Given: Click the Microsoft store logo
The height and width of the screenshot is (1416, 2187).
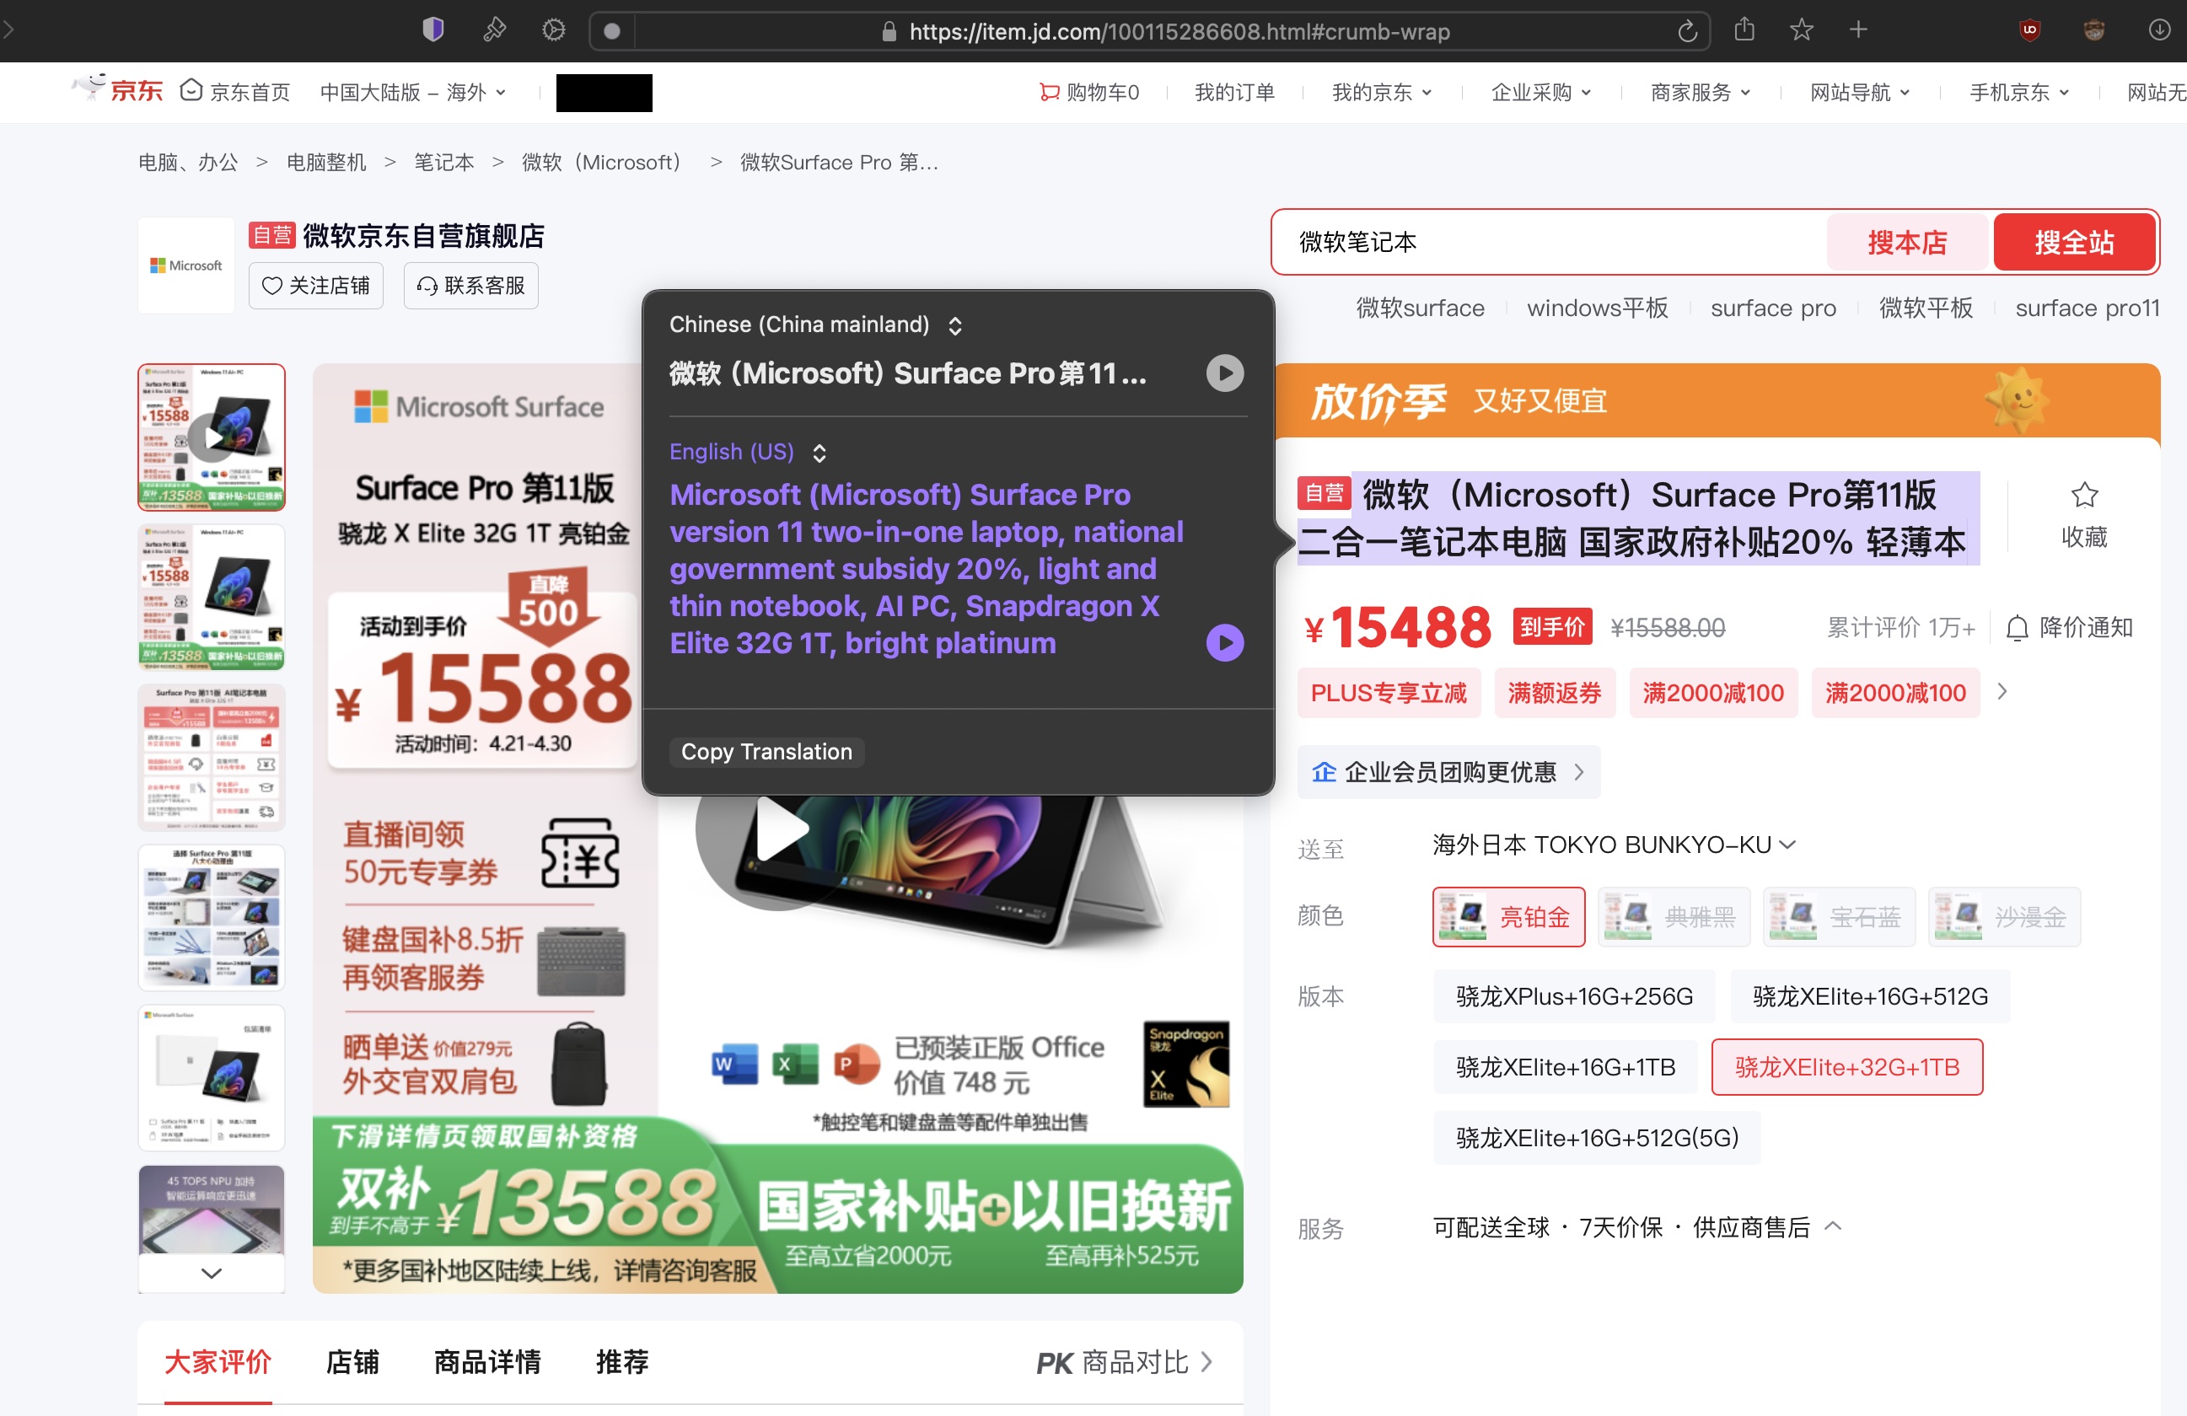Looking at the screenshot, I should point(185,265).
